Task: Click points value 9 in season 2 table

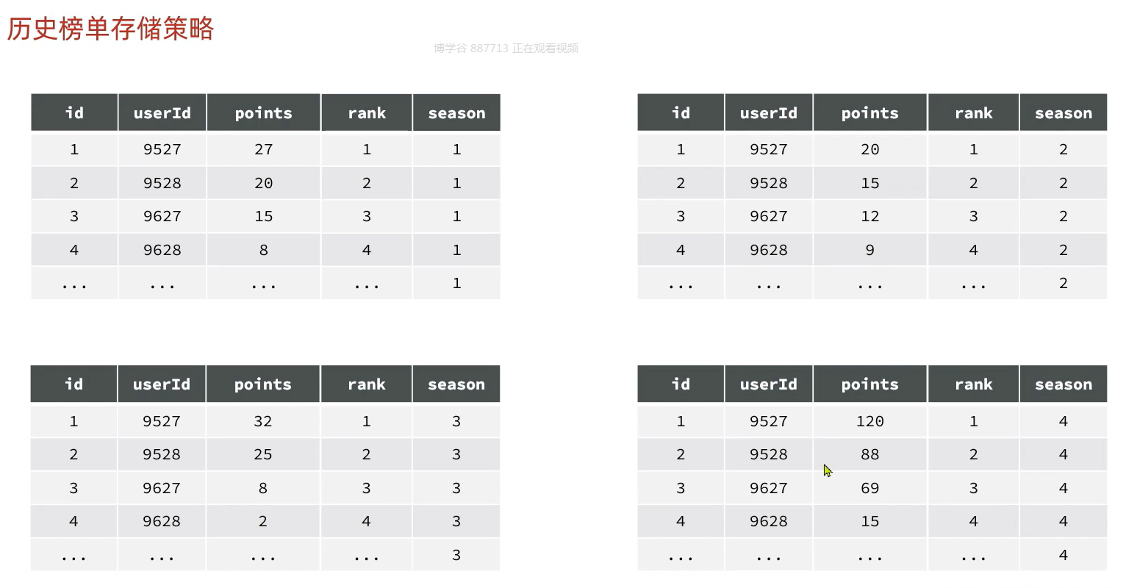Action: click(x=870, y=250)
